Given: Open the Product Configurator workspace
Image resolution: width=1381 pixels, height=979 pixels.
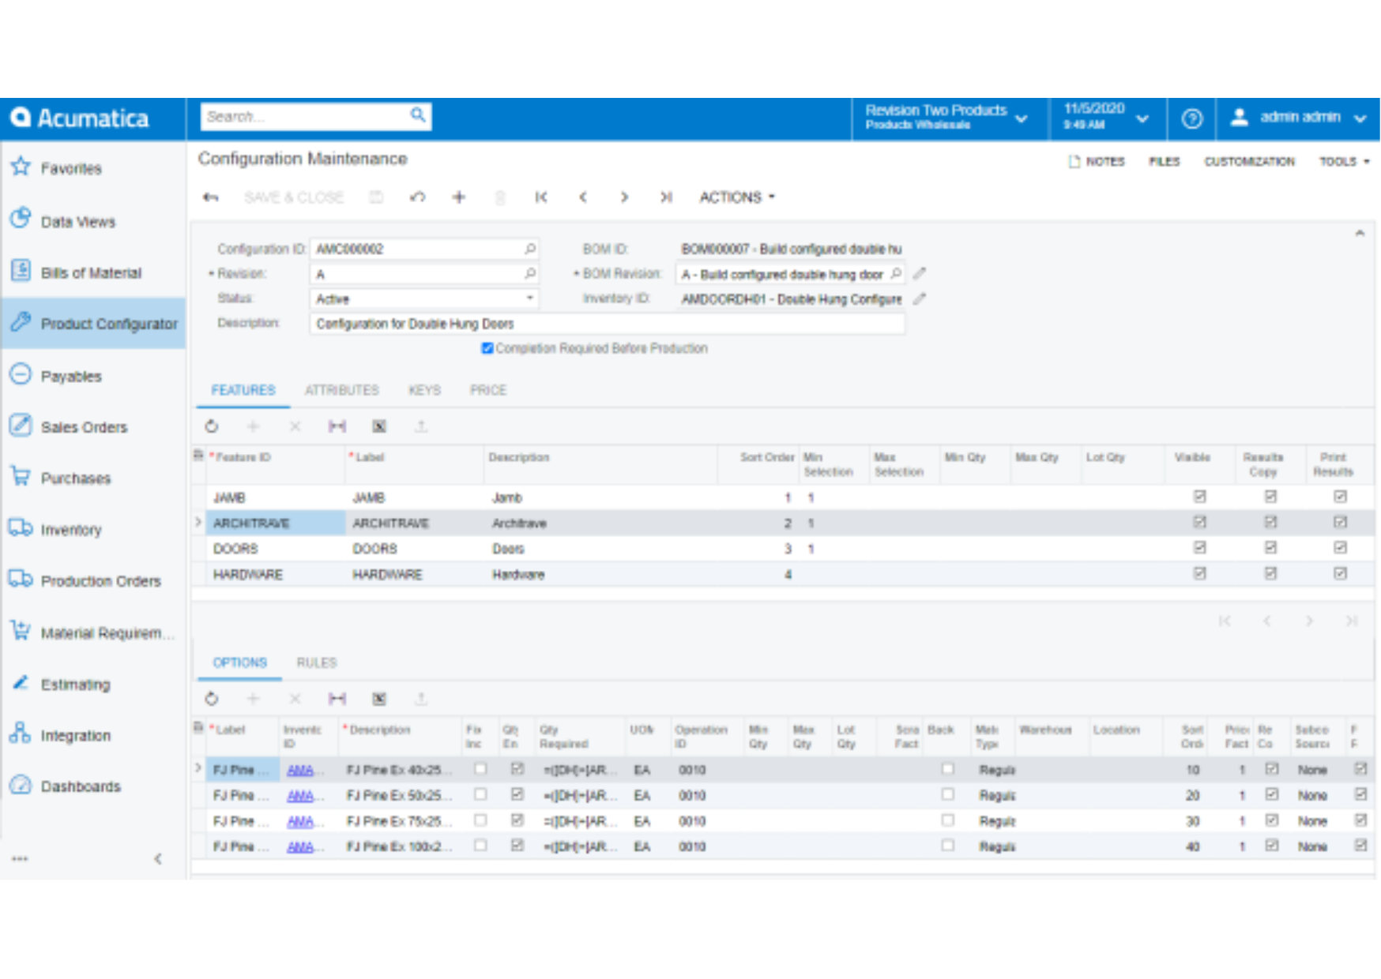Looking at the screenshot, I should click(x=110, y=323).
